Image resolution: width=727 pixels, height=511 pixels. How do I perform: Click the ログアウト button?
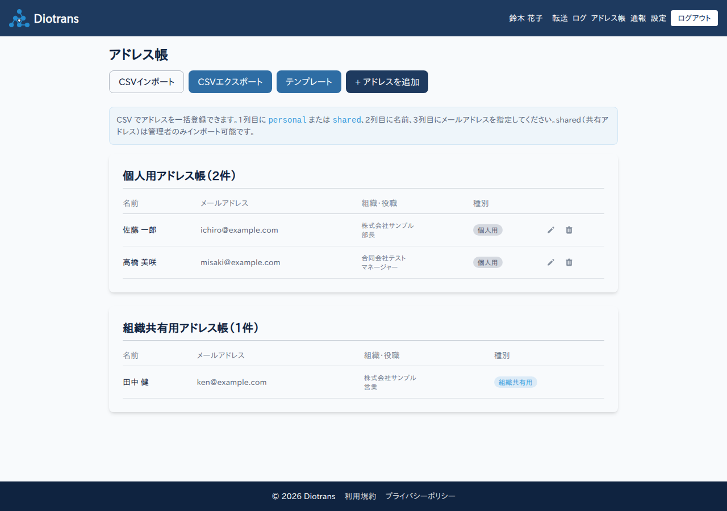pyautogui.click(x=694, y=18)
